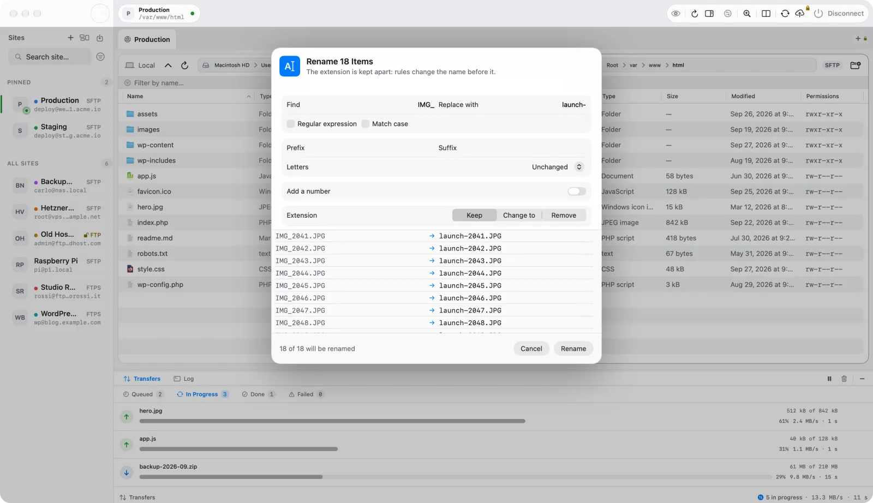This screenshot has width=873, height=503.
Task: Select Remove extension option
Action: tap(564, 215)
